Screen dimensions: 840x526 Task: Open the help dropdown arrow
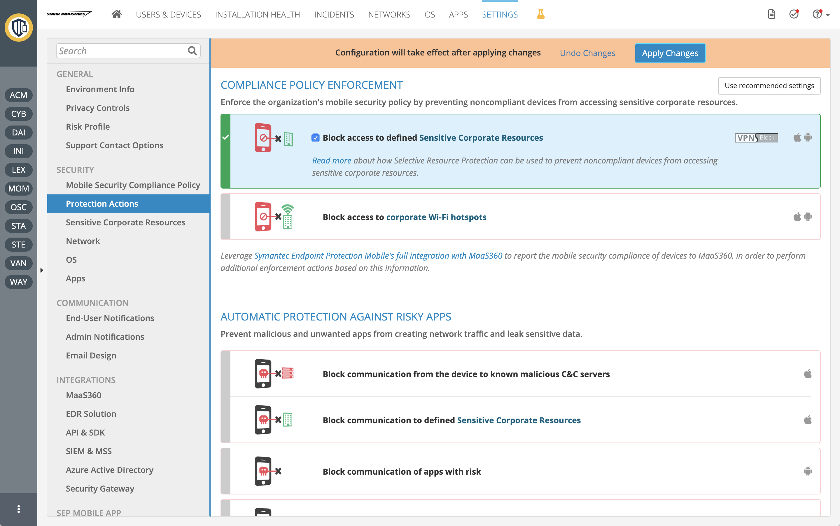(x=828, y=15)
